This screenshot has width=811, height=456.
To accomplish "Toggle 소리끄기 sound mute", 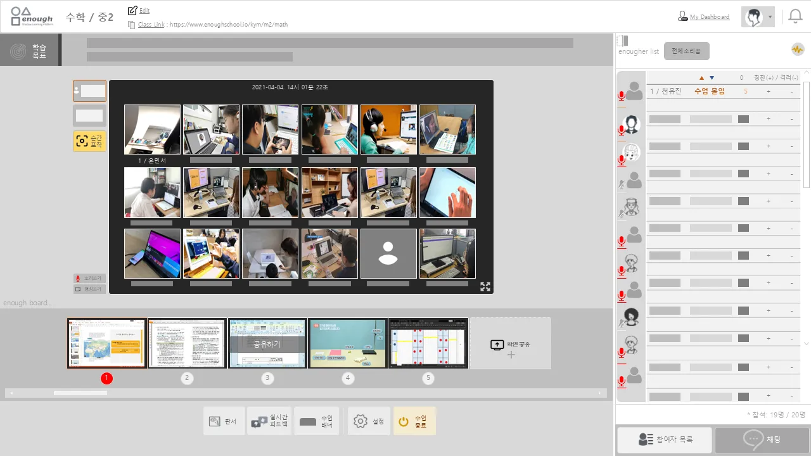I will click(89, 278).
